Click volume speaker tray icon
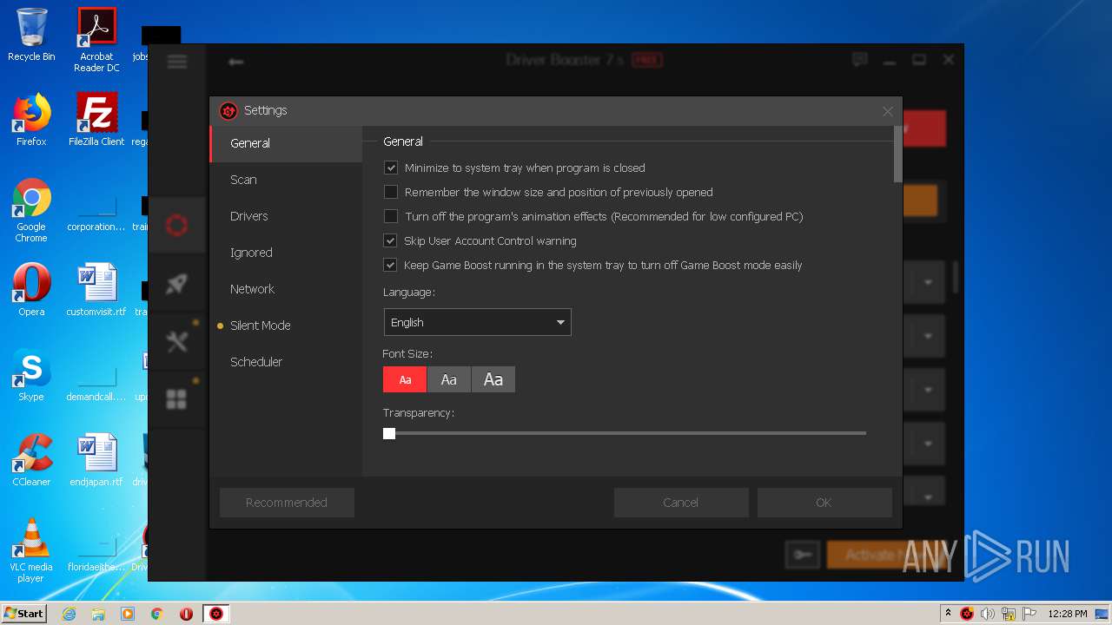The image size is (1112, 625). pos(987,614)
